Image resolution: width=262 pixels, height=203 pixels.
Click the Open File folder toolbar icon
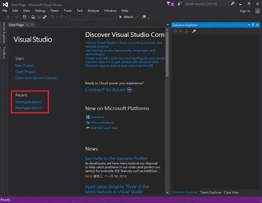coord(33,17)
